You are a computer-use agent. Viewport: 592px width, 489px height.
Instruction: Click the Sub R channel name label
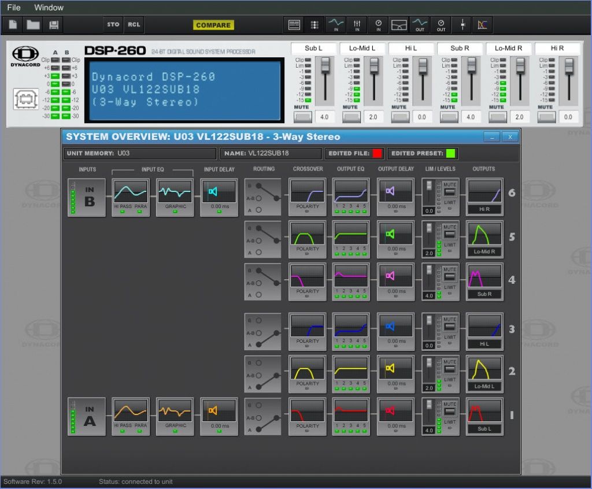460,49
